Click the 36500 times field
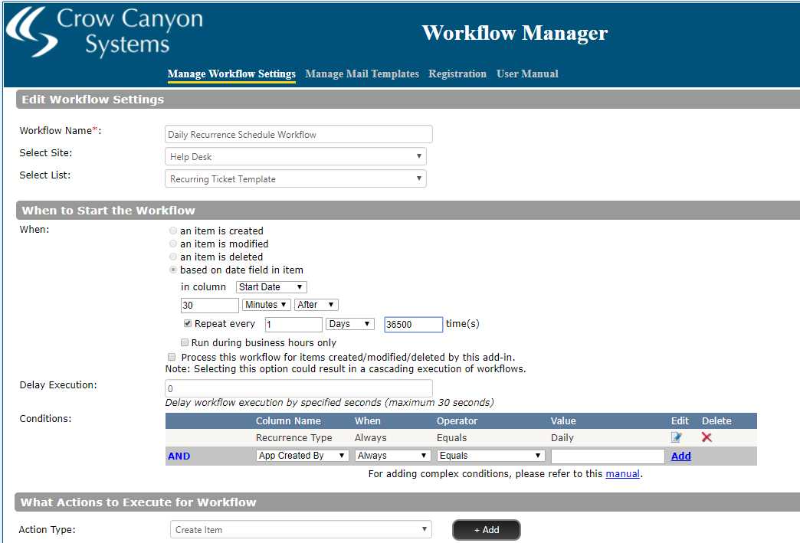Image resolution: width=800 pixels, height=543 pixels. coord(413,324)
